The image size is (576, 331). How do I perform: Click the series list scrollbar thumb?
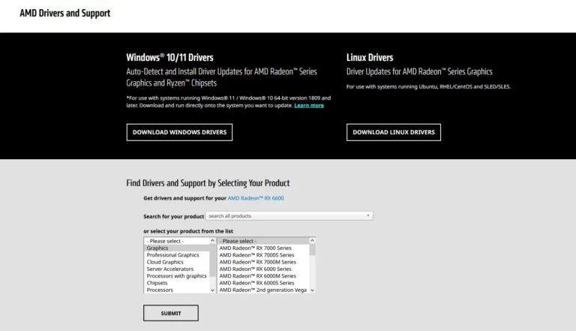click(312, 250)
